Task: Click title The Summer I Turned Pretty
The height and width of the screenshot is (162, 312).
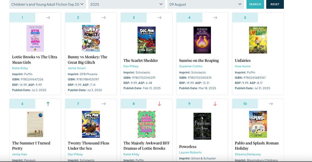Action: 31,146
